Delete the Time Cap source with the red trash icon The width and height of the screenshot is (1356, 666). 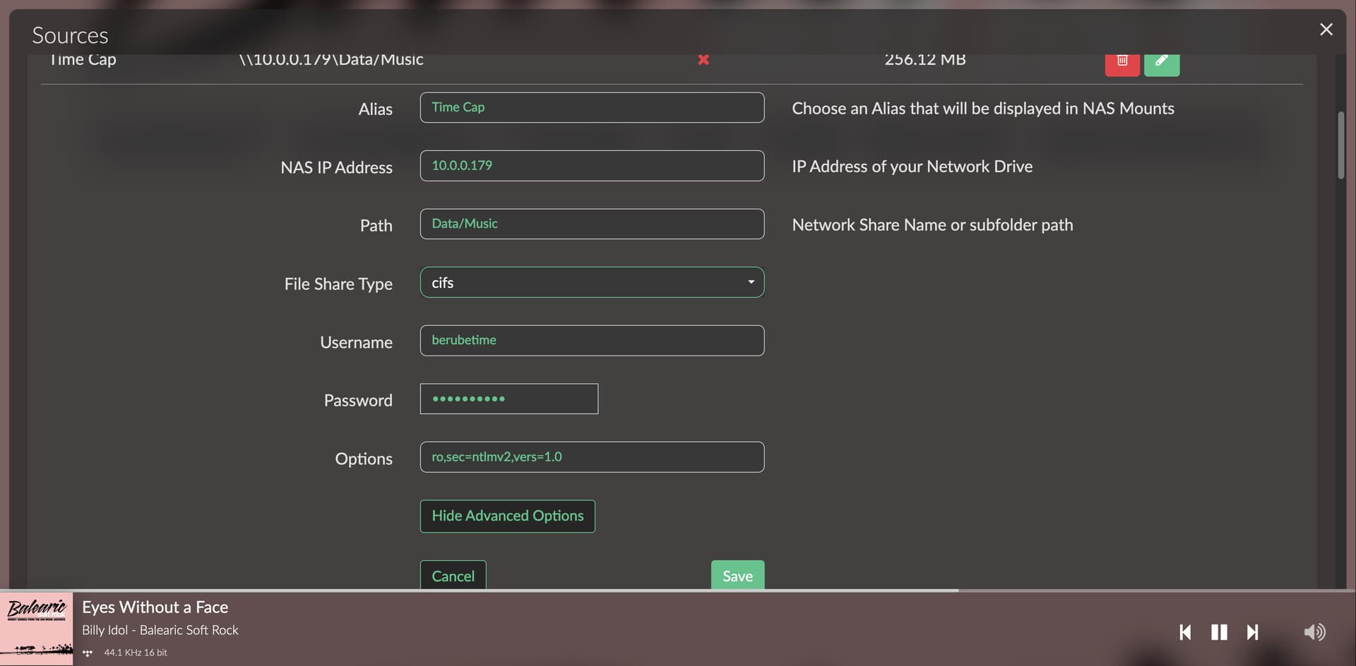point(1122,63)
